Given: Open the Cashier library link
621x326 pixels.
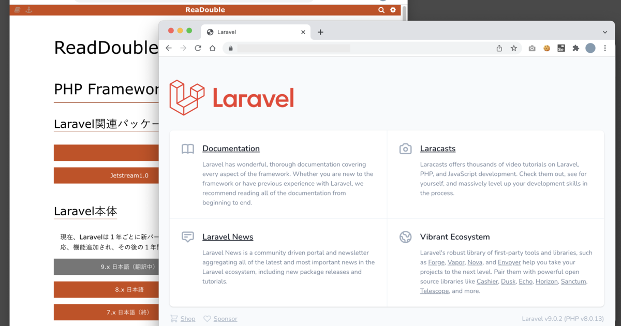Looking at the screenshot, I should pyautogui.click(x=487, y=281).
